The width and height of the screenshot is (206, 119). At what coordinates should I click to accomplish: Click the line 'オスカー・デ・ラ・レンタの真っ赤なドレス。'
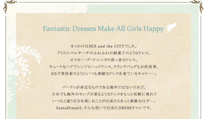(x=104, y=60)
